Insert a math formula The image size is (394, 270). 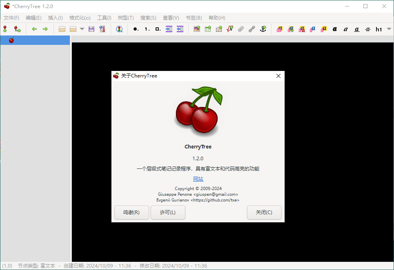tap(229, 29)
